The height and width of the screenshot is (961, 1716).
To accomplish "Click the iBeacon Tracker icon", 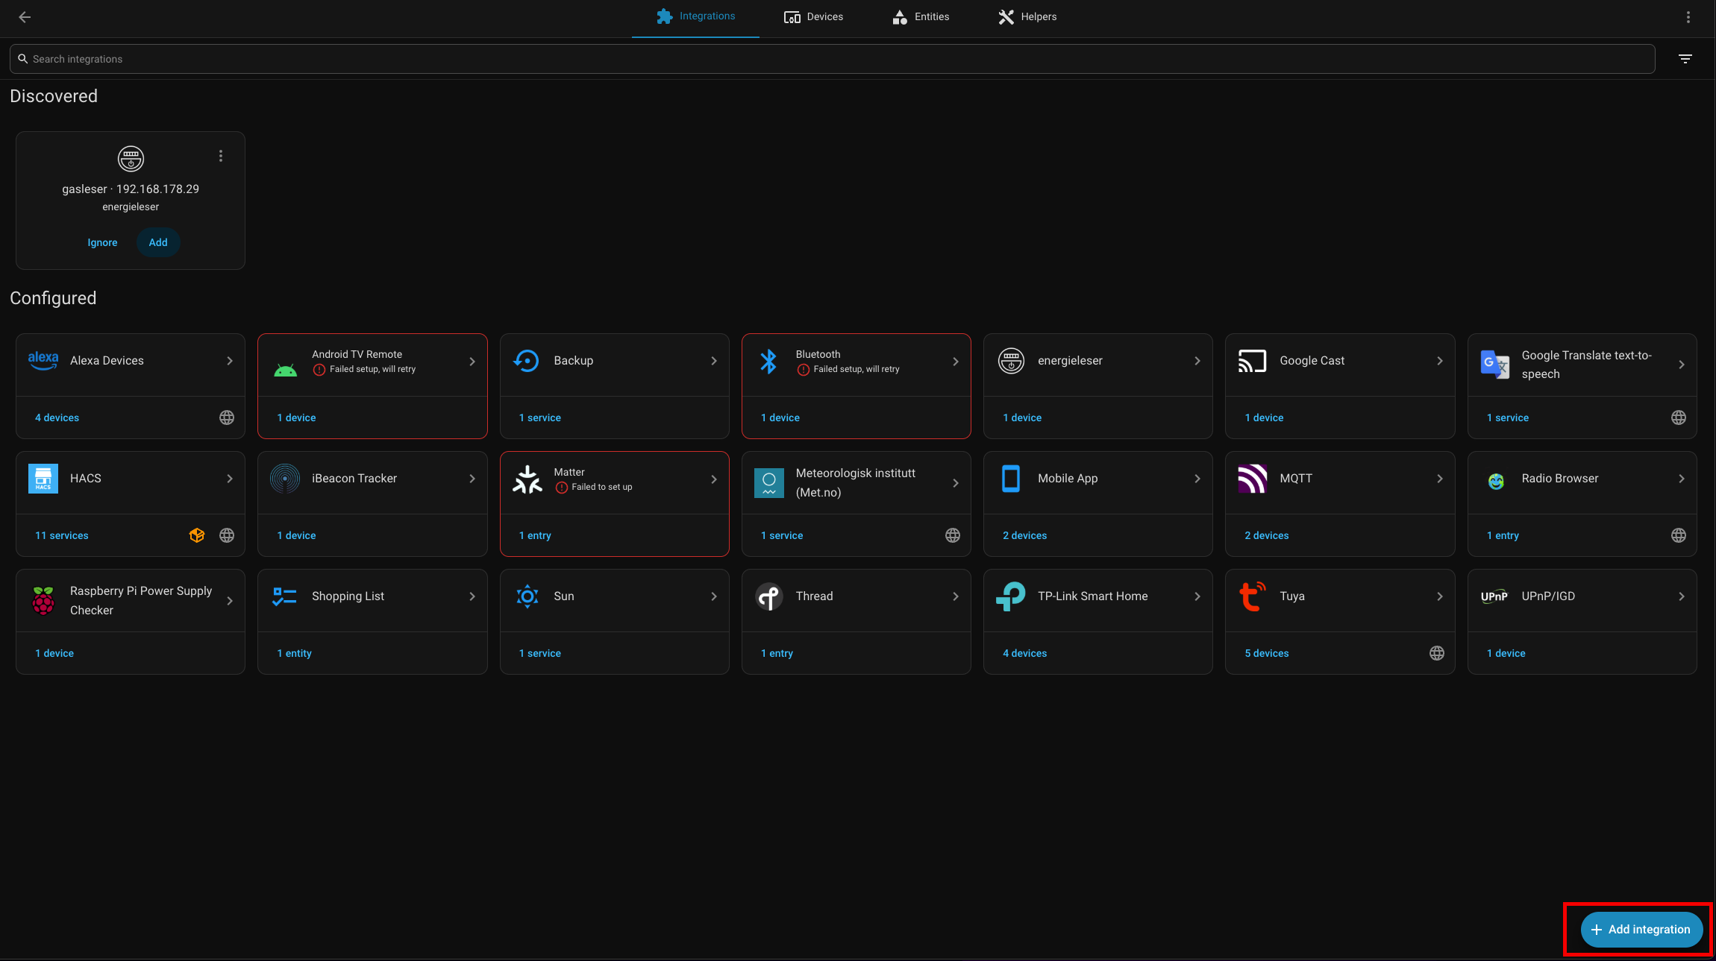I will tap(285, 479).
